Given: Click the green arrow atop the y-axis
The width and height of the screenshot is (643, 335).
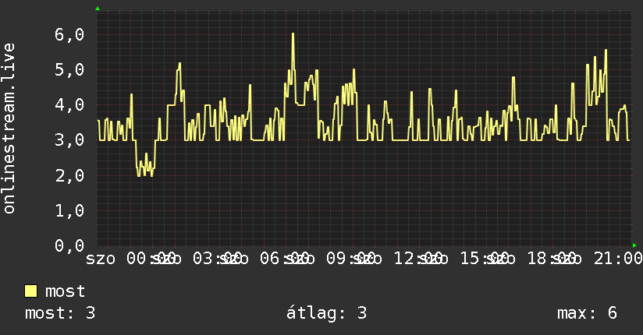Looking at the screenshot, I should tap(98, 9).
